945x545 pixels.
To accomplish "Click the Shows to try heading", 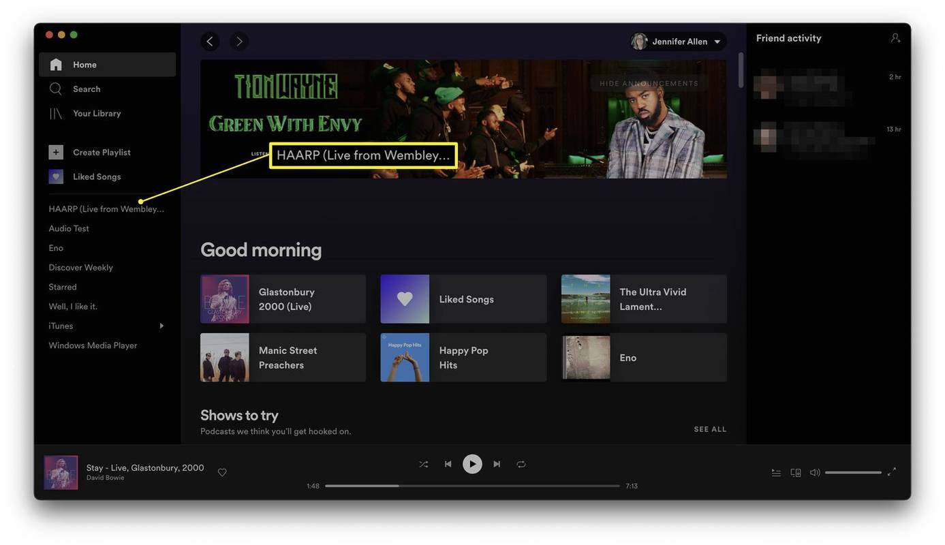I will click(x=239, y=415).
